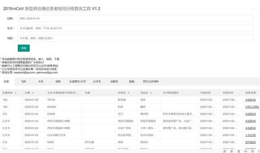Sort table by 到达站 column arrows

point(151,93)
